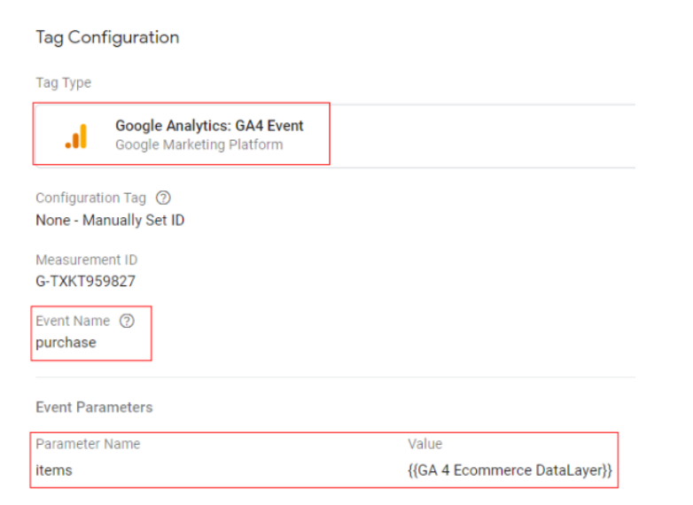
Task: Click the None - Manually Set ID value
Action: (110, 220)
